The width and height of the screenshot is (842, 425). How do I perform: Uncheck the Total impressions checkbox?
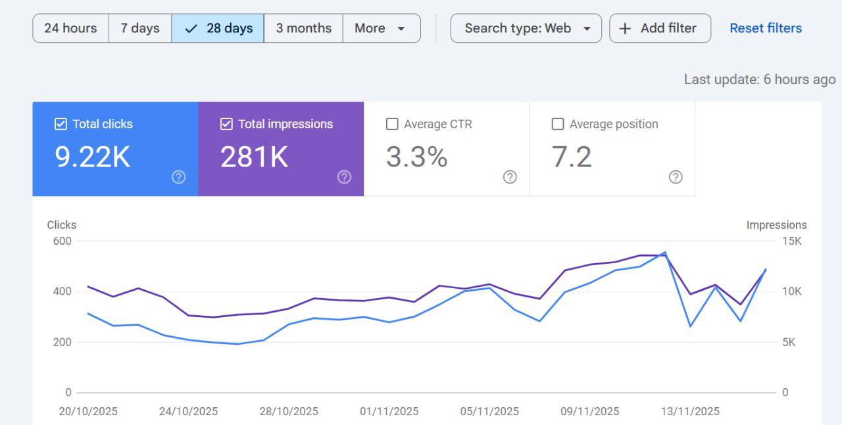point(226,124)
